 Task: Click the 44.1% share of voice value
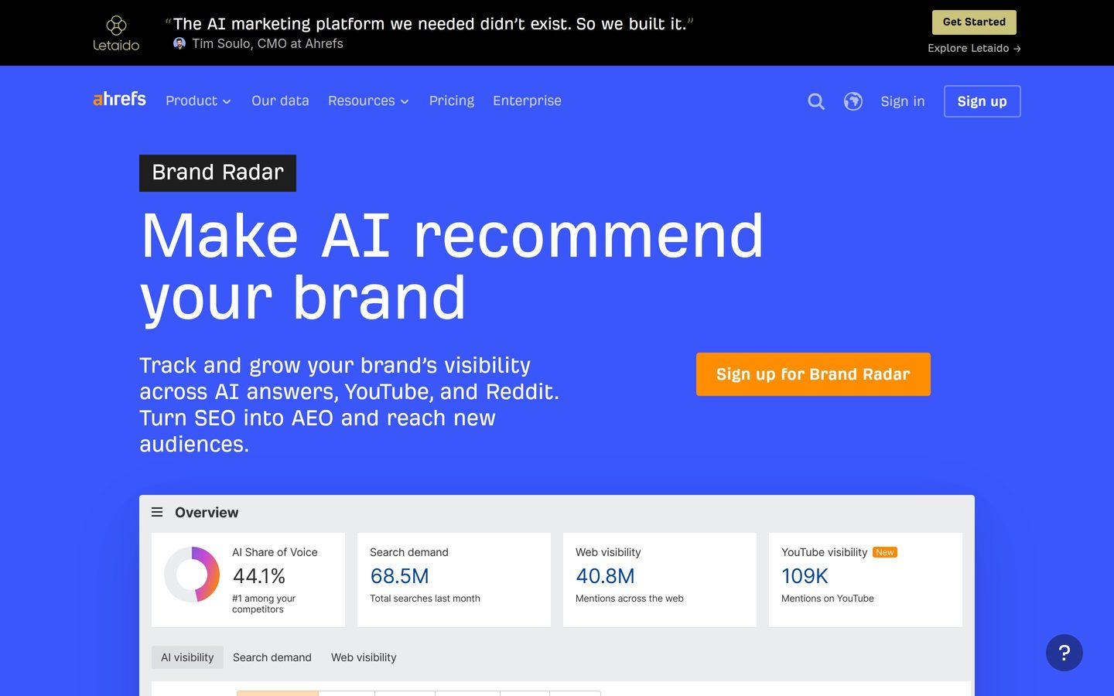(x=259, y=576)
